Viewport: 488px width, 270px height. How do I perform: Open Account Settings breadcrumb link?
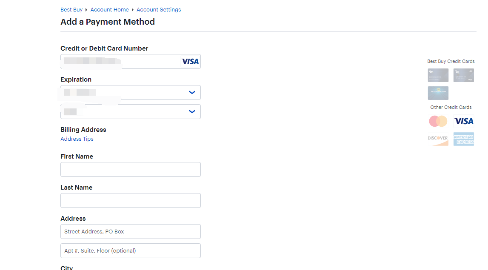click(159, 10)
